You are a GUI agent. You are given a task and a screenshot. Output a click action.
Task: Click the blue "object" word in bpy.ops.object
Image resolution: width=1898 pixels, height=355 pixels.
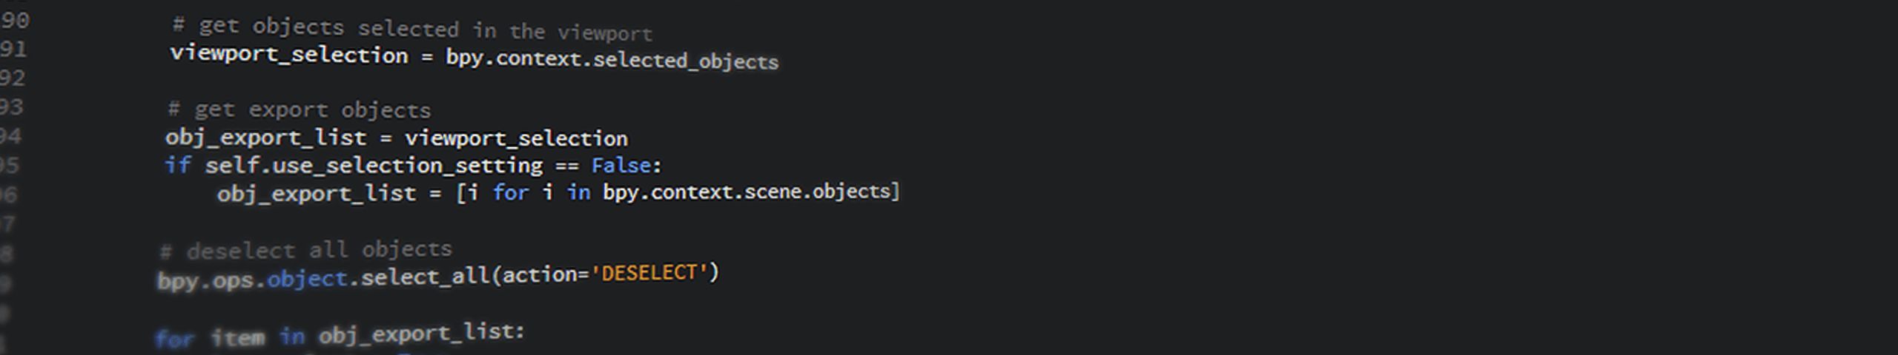[x=307, y=278]
